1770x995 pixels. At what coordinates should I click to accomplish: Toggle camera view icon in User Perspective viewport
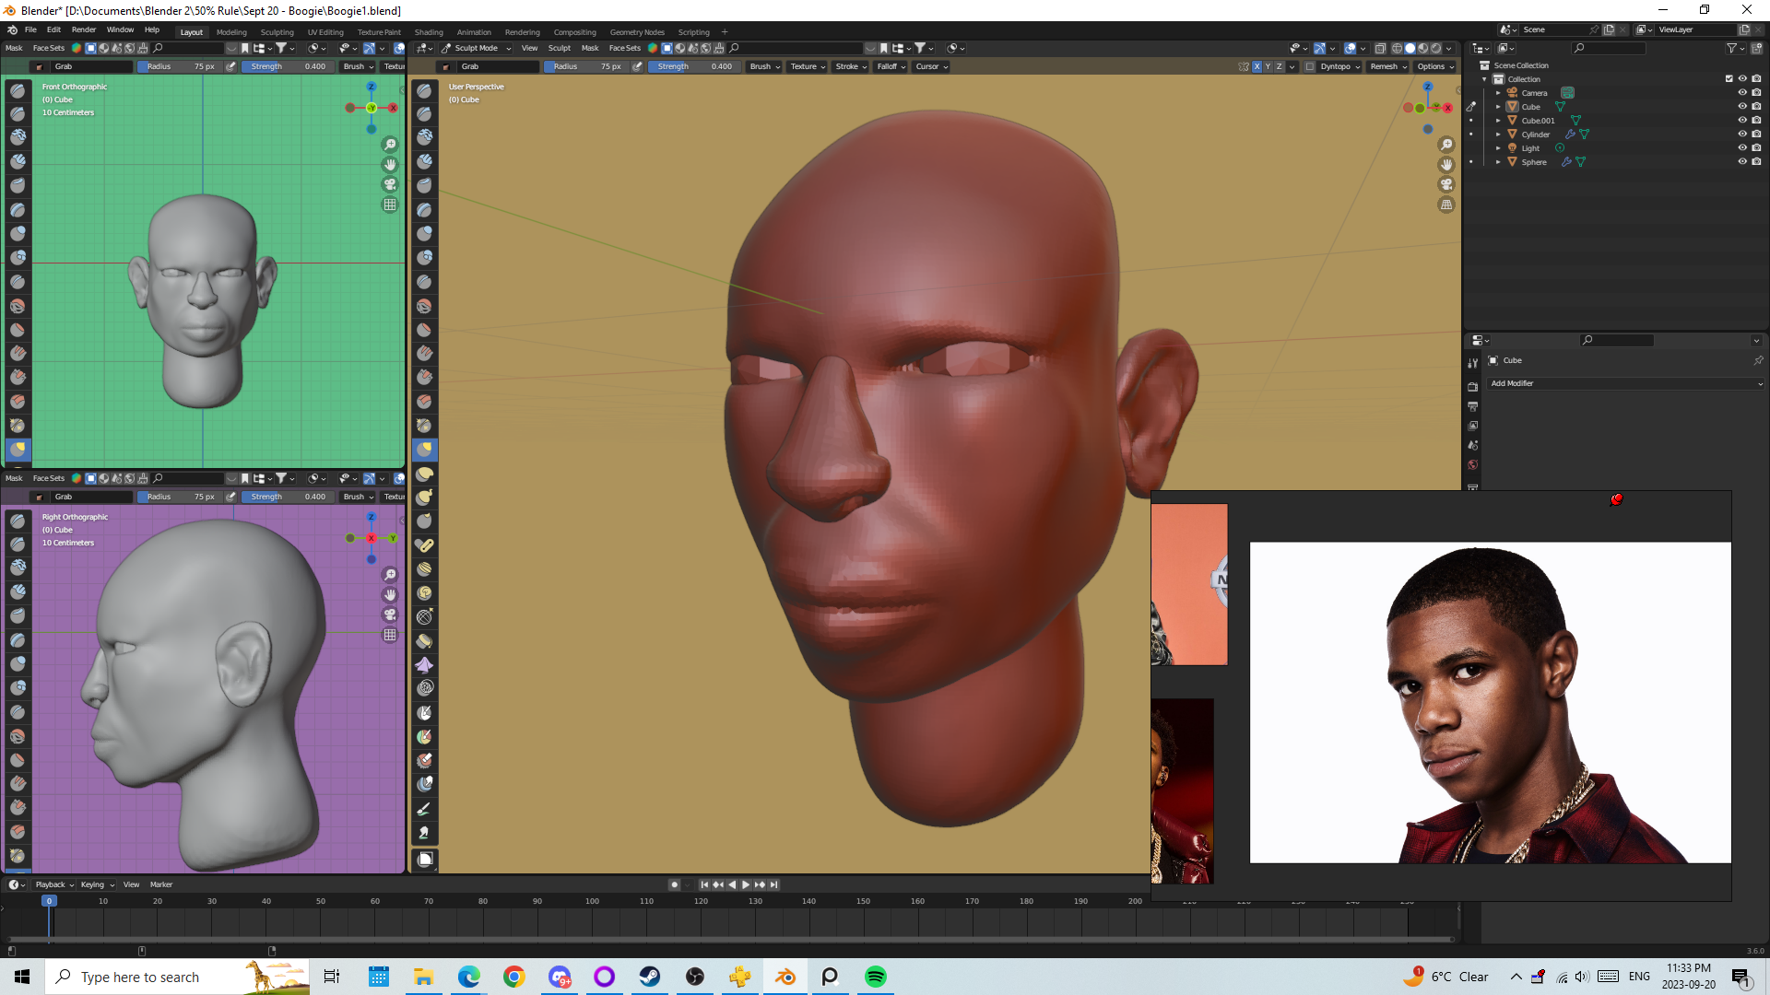tap(1446, 185)
